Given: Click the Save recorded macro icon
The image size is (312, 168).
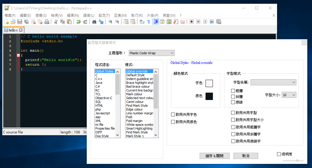Looking at the screenshot, I should click(219, 22).
